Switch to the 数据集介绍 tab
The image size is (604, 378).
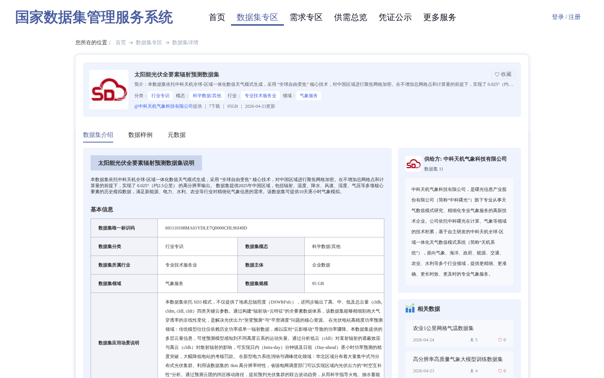point(98,135)
